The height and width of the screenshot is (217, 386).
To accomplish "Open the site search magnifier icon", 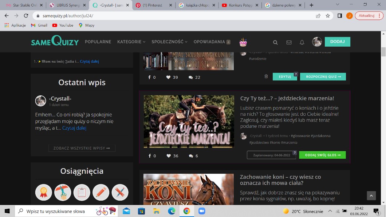I will [275, 42].
